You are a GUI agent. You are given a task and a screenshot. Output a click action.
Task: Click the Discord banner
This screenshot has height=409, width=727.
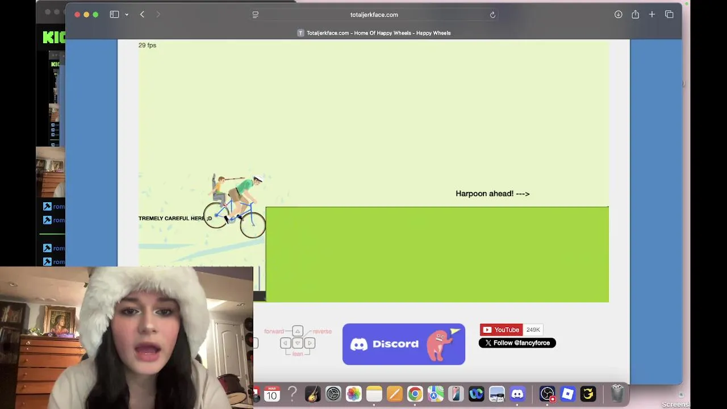[x=404, y=344]
